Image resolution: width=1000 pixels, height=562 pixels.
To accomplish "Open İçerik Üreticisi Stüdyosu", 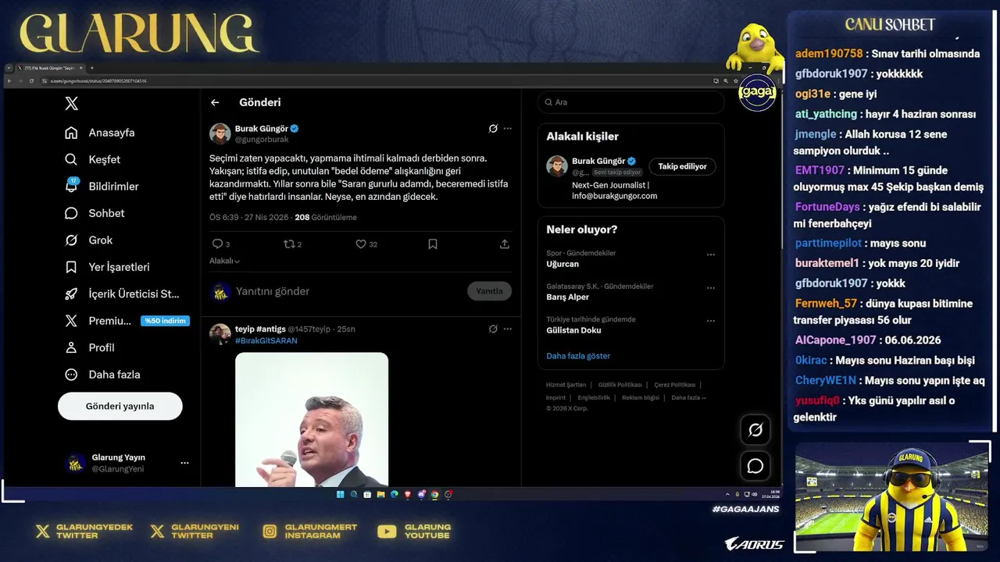I will coord(122,293).
